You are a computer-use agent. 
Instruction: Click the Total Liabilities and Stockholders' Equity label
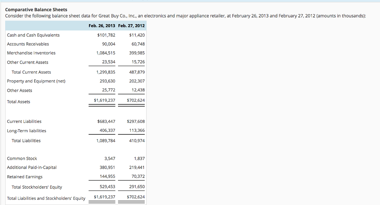coord(46,198)
